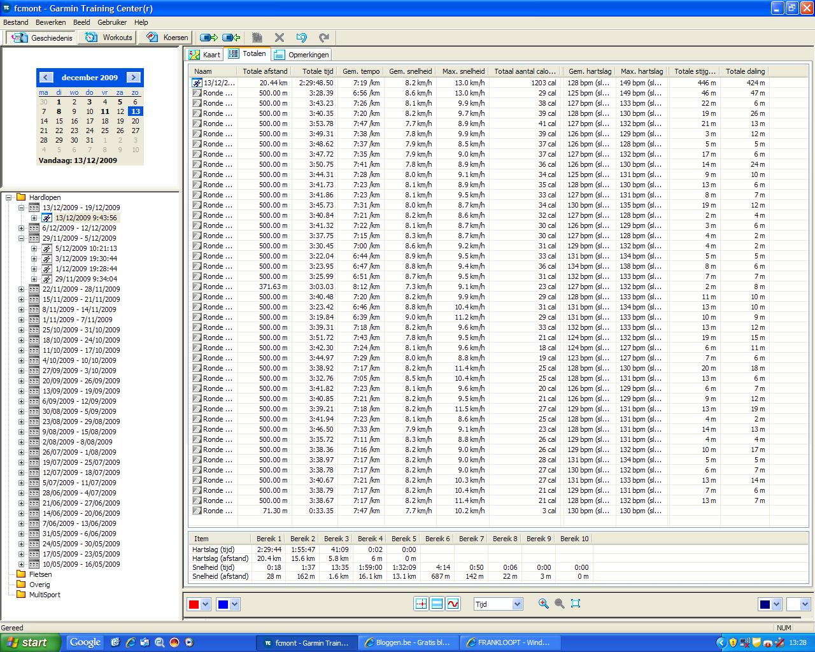This screenshot has height=652, width=815.
Task: Zoom out on the graph
Action: tap(559, 604)
